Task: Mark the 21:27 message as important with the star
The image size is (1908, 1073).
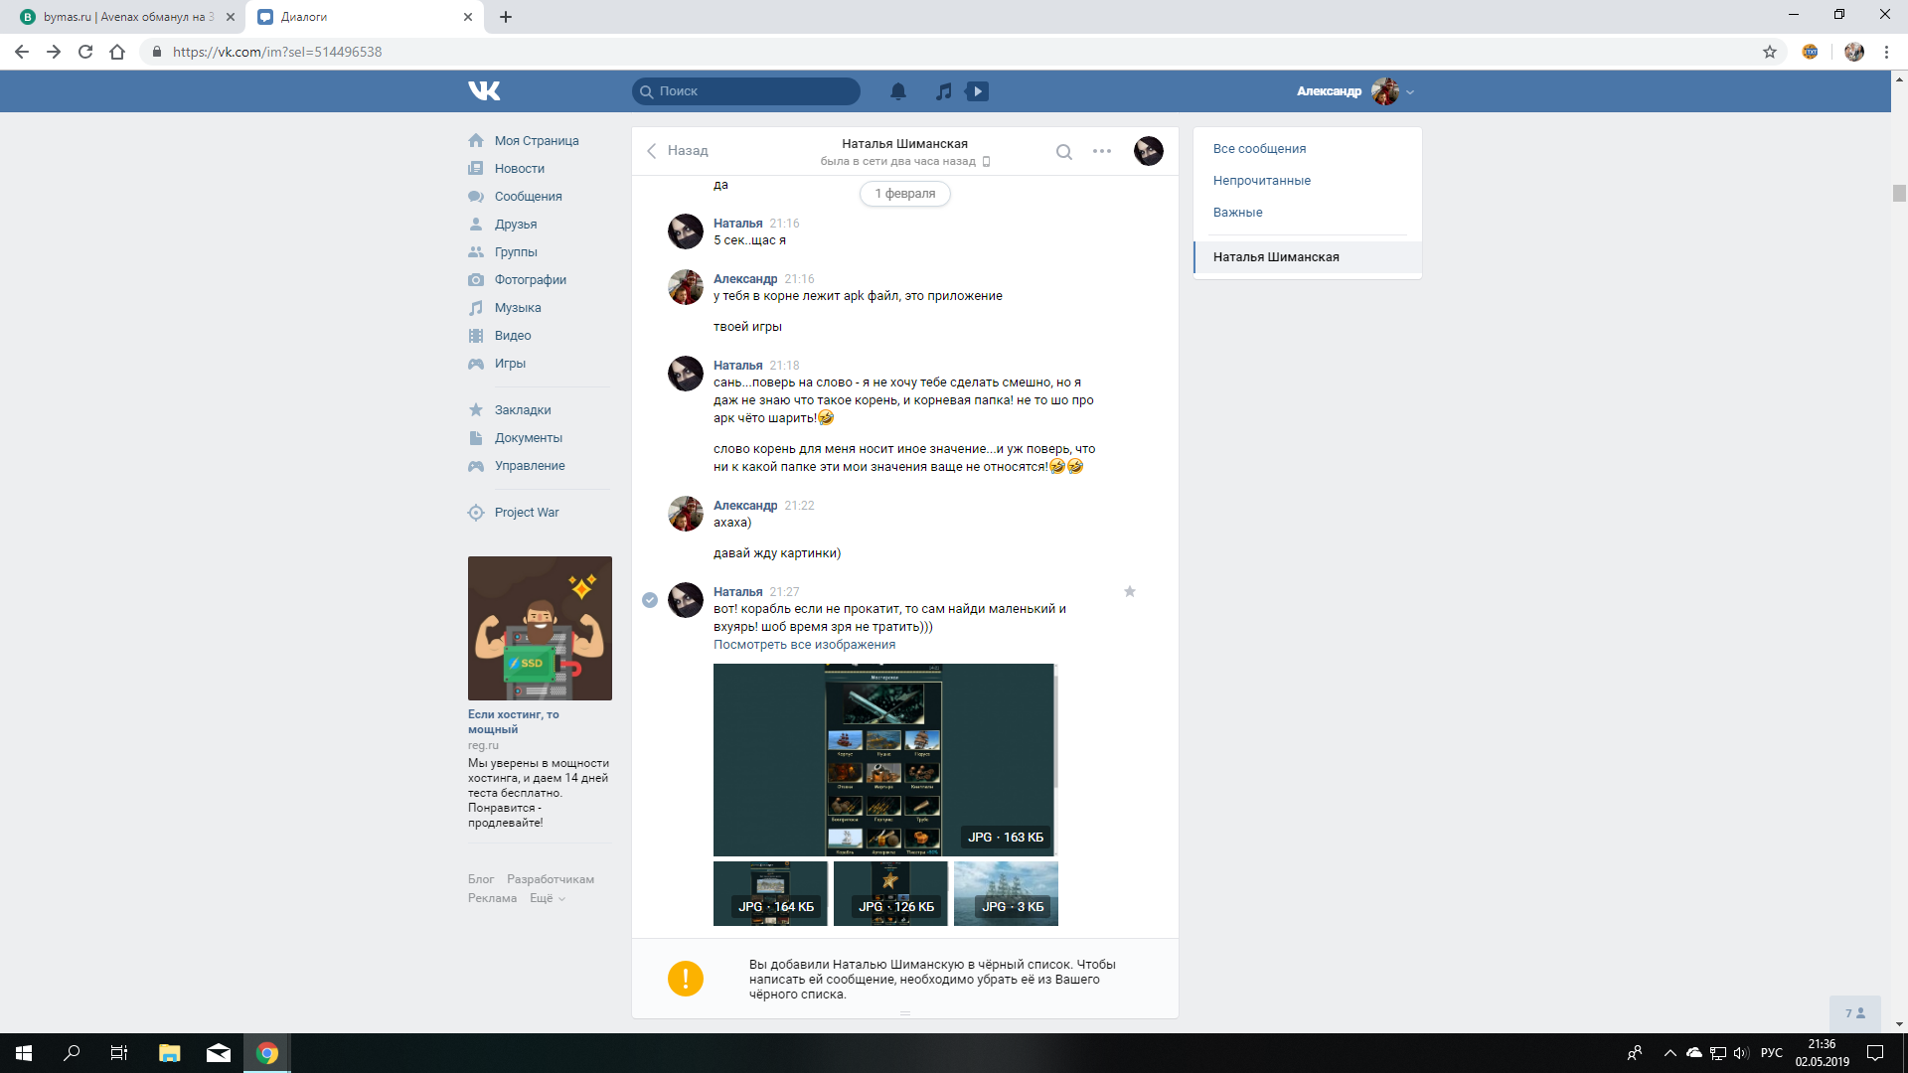Action: pos(1129,592)
